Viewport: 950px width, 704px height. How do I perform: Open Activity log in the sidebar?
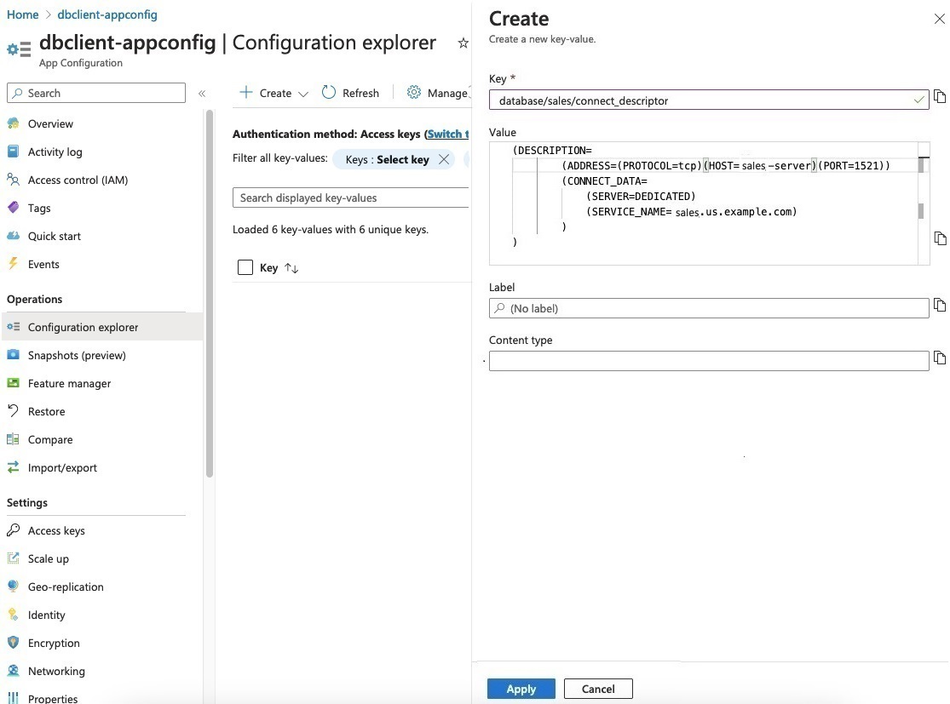(x=55, y=152)
